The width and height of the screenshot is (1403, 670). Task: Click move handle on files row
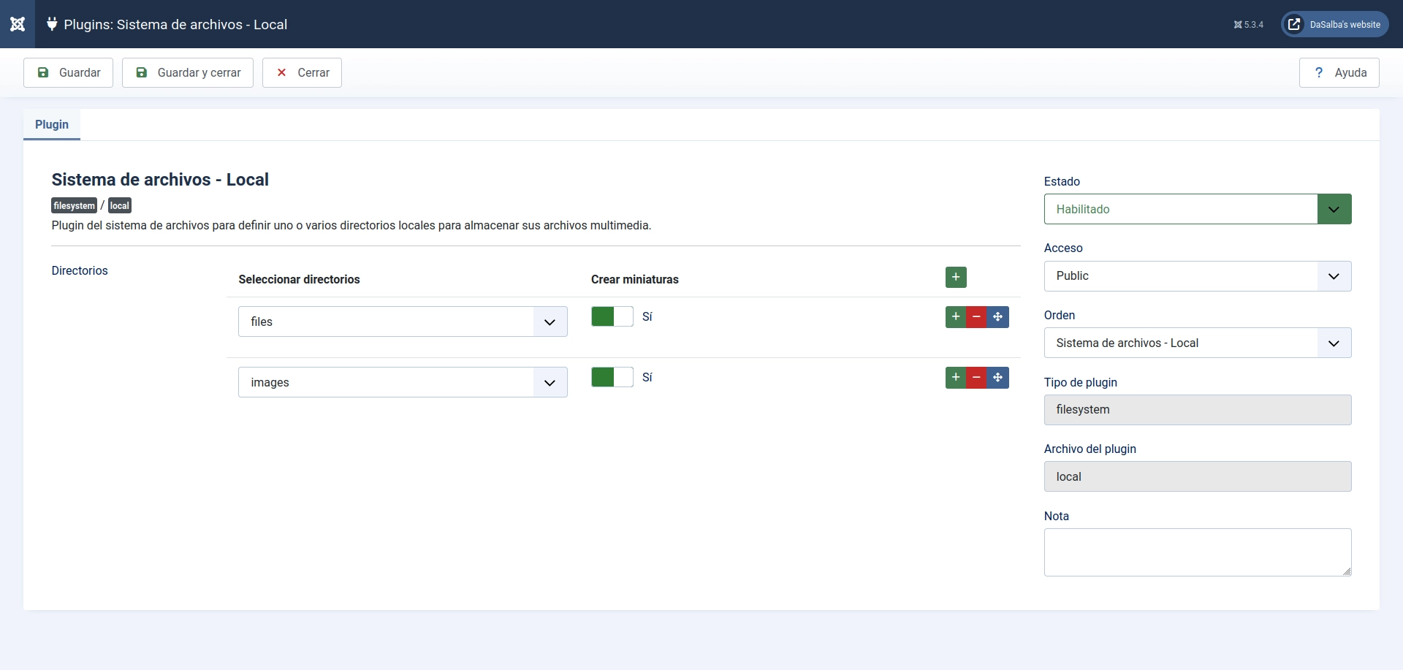(997, 317)
